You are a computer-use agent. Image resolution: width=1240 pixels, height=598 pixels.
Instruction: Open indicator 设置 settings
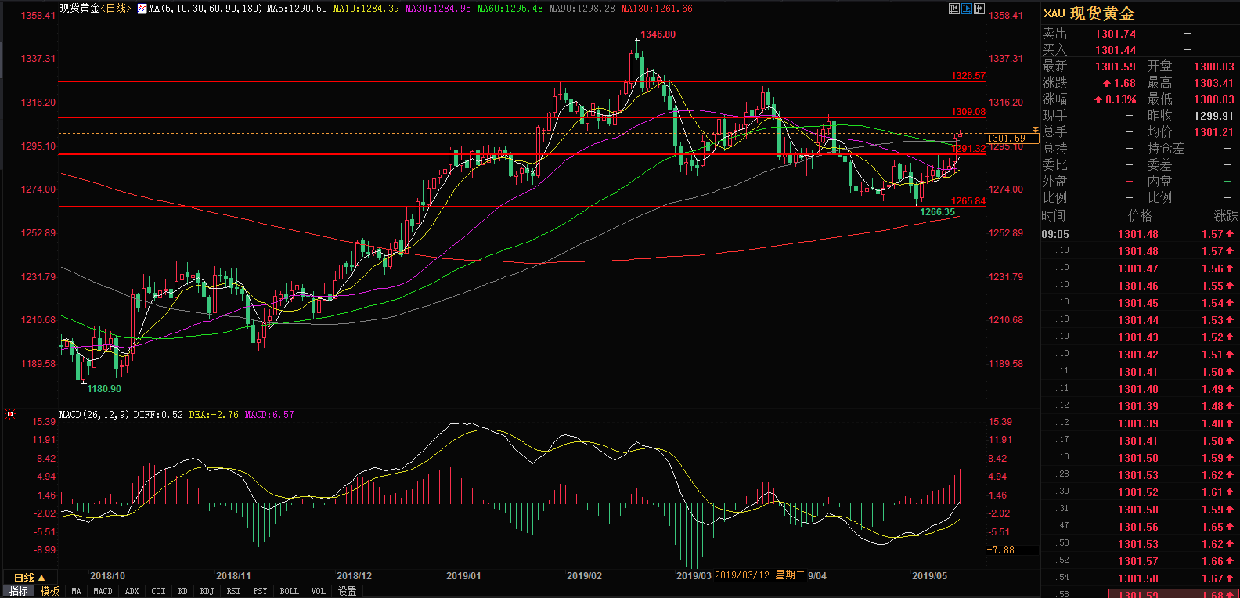[x=347, y=591]
